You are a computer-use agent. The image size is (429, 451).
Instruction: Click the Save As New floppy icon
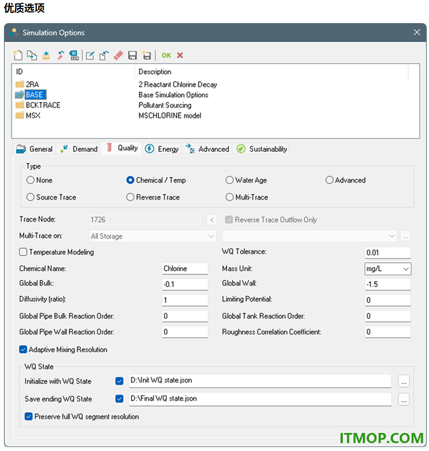coord(147,55)
